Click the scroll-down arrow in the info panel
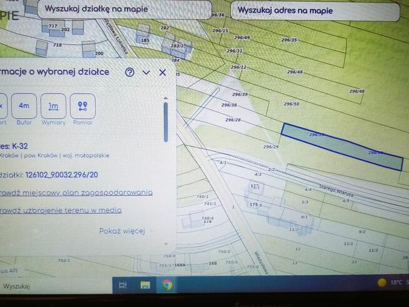409x307 pixels. [166, 243]
